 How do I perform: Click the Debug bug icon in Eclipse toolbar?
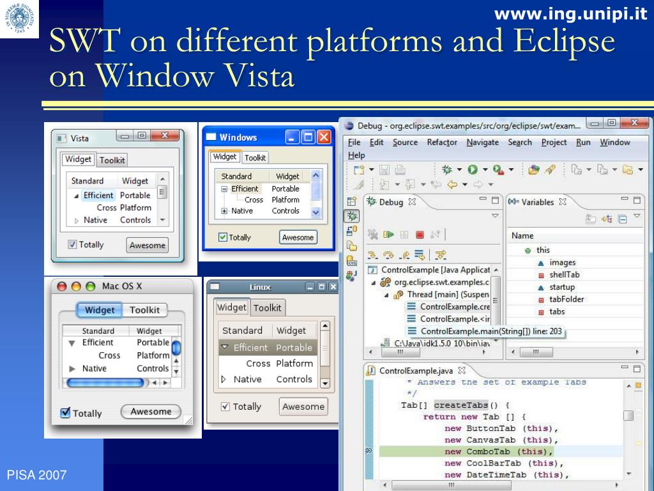pos(446,169)
